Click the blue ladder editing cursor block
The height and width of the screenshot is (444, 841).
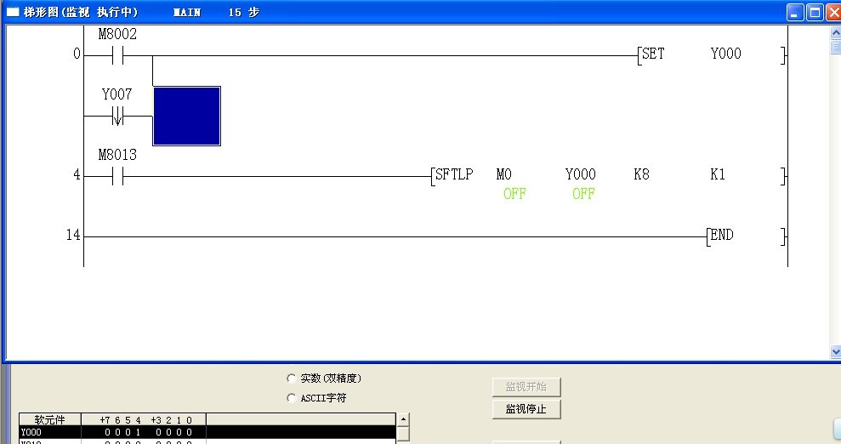(186, 116)
